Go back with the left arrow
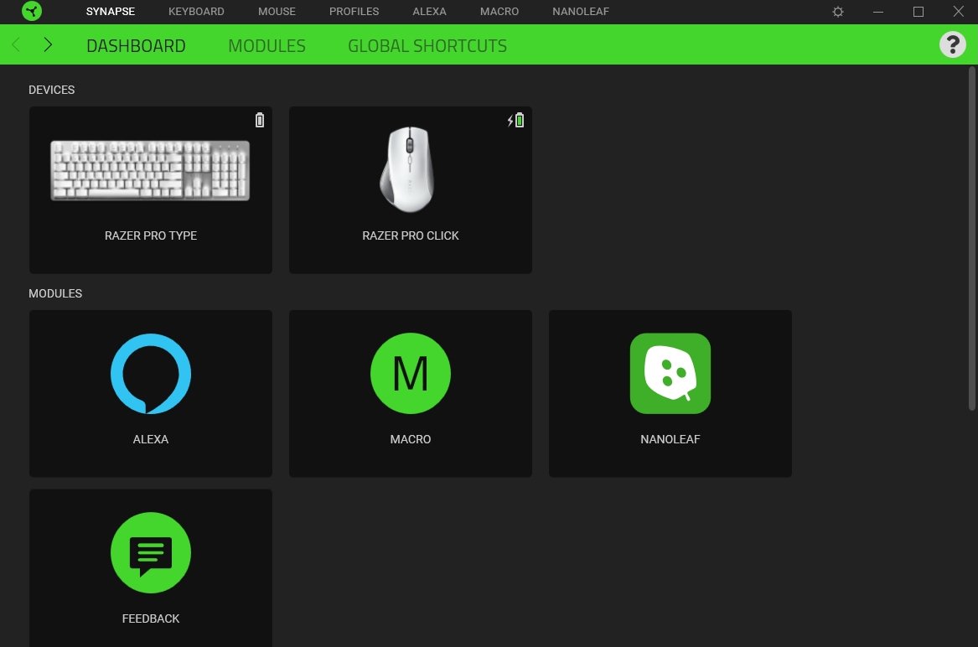Image resolution: width=978 pixels, height=647 pixels. click(16, 44)
